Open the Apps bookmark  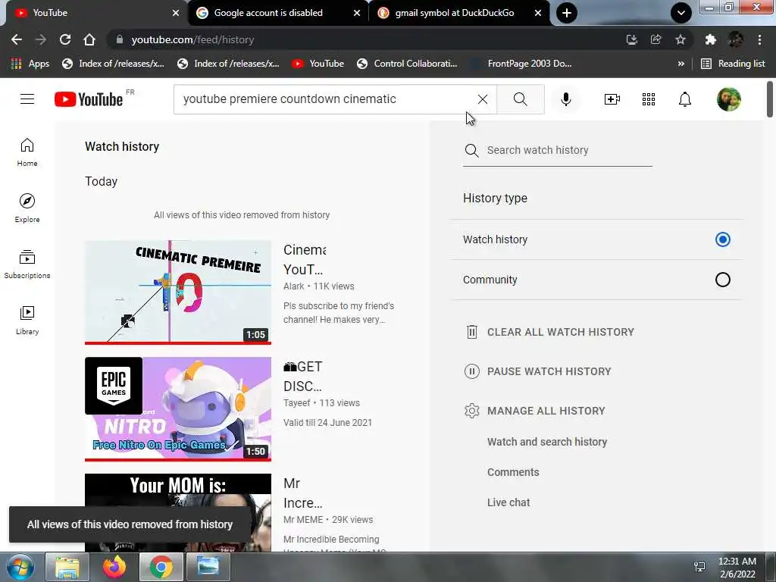pyautogui.click(x=30, y=64)
